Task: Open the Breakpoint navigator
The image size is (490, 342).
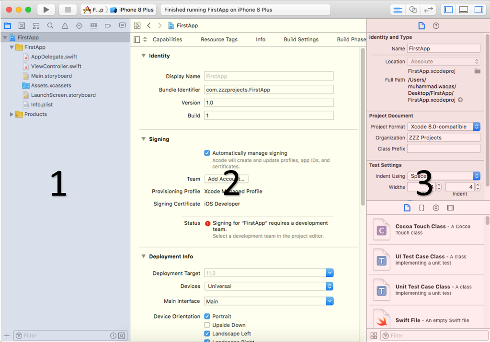Action: point(108,26)
